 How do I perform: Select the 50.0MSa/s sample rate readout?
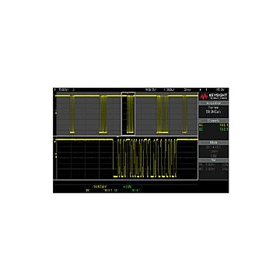(x=214, y=111)
